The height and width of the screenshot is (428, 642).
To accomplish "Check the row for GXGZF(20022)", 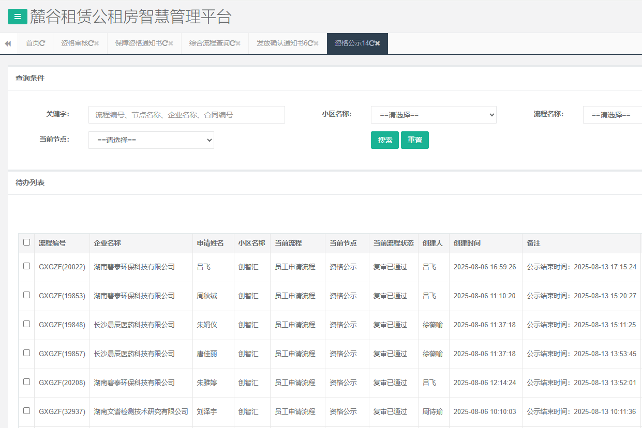I will (x=27, y=266).
